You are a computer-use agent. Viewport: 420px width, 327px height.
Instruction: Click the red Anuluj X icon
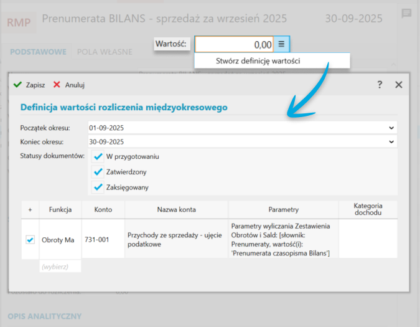[x=57, y=85]
